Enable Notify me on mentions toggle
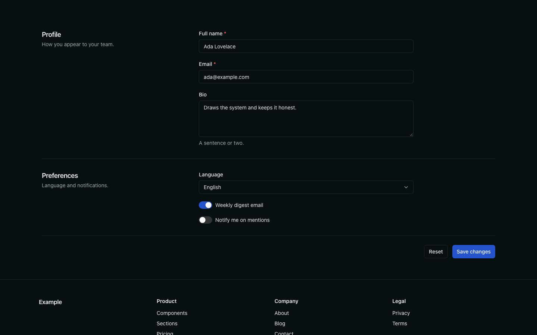 coord(205,220)
